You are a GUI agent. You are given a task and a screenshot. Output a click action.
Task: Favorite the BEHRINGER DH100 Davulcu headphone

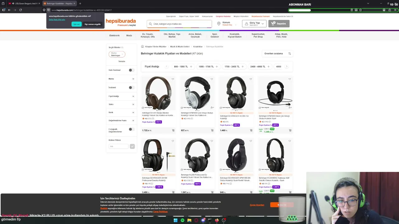(x=173, y=141)
